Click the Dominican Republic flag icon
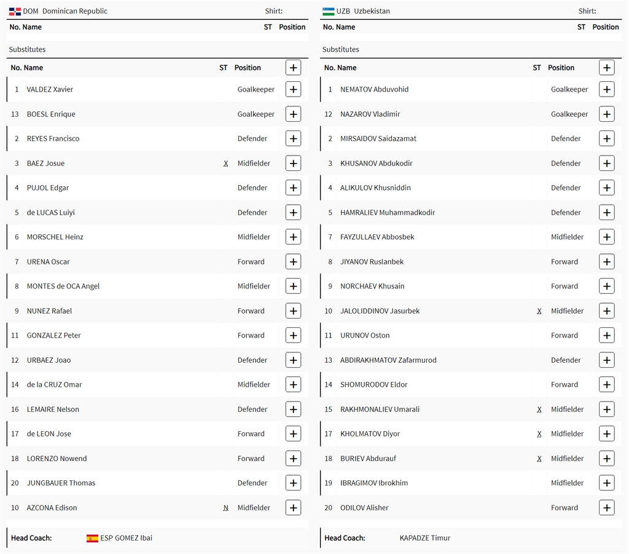 coord(15,11)
